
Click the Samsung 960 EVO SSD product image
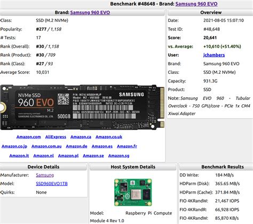point(82,107)
